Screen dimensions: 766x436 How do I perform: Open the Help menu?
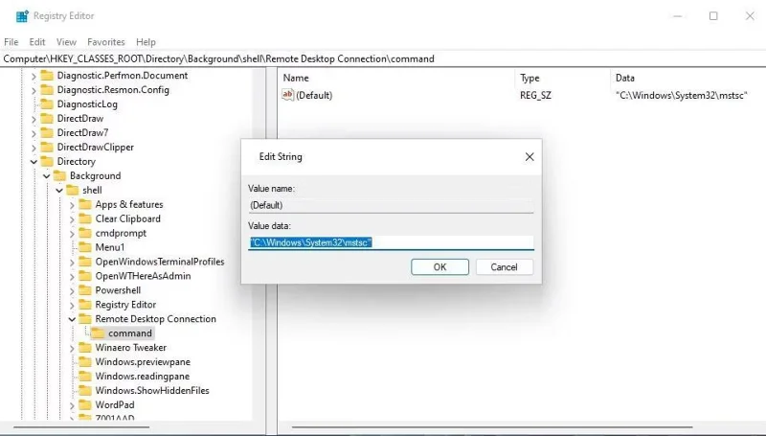146,42
